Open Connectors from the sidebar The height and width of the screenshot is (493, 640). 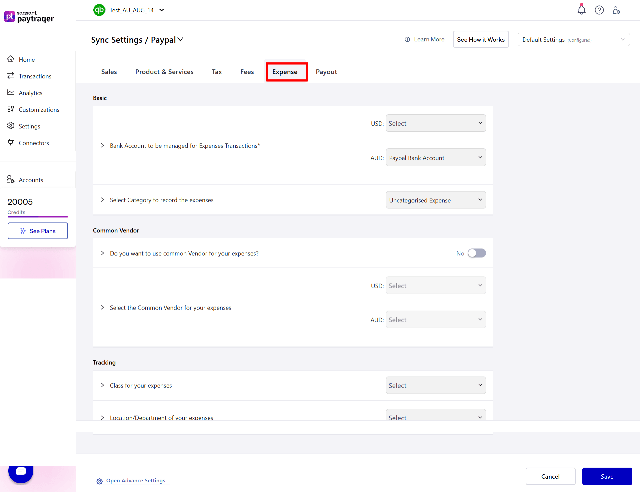(34, 143)
